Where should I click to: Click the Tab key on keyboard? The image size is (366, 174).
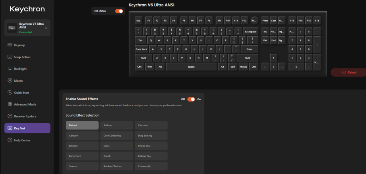[140, 40]
